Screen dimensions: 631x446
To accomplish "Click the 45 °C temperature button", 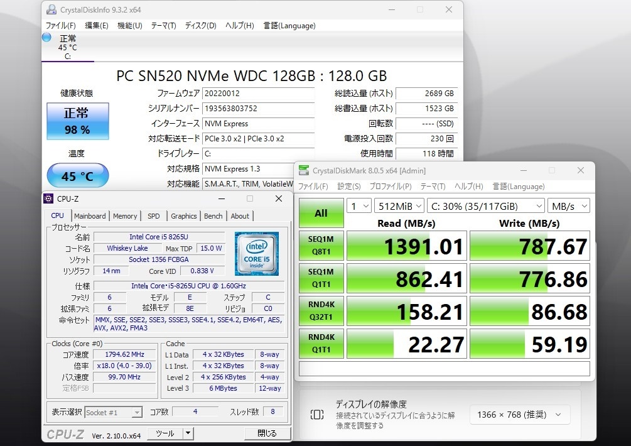I will (78, 175).
